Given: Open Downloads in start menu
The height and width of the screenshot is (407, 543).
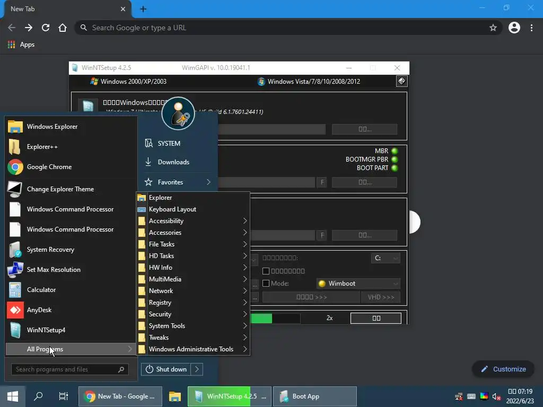Looking at the screenshot, I should pyautogui.click(x=178, y=162).
